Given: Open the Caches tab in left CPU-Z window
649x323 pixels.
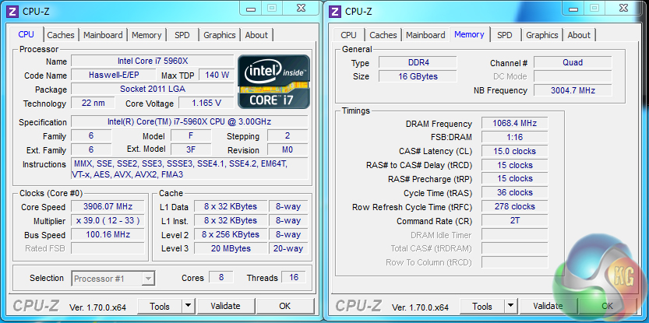Looking at the screenshot, I should [x=61, y=35].
